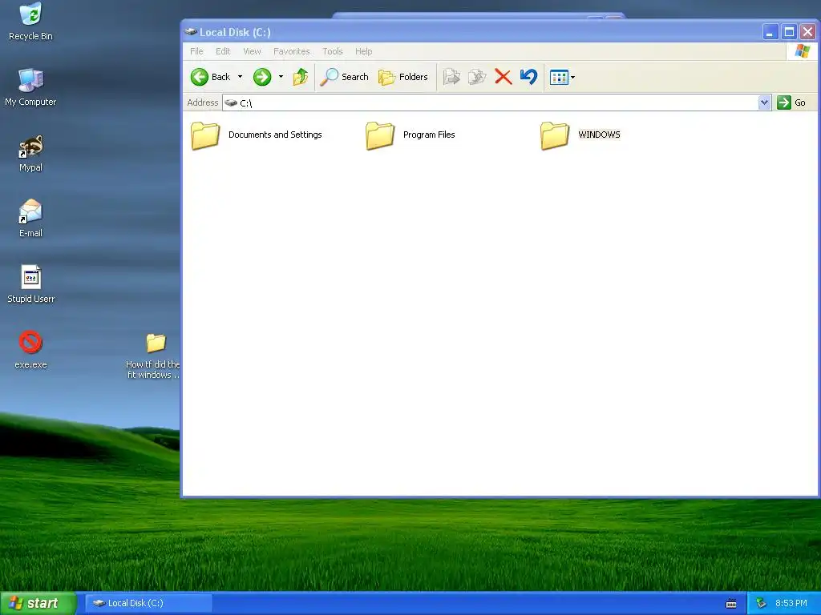
Task: Minimize the Local Disk (C:) window
Action: 770,32
